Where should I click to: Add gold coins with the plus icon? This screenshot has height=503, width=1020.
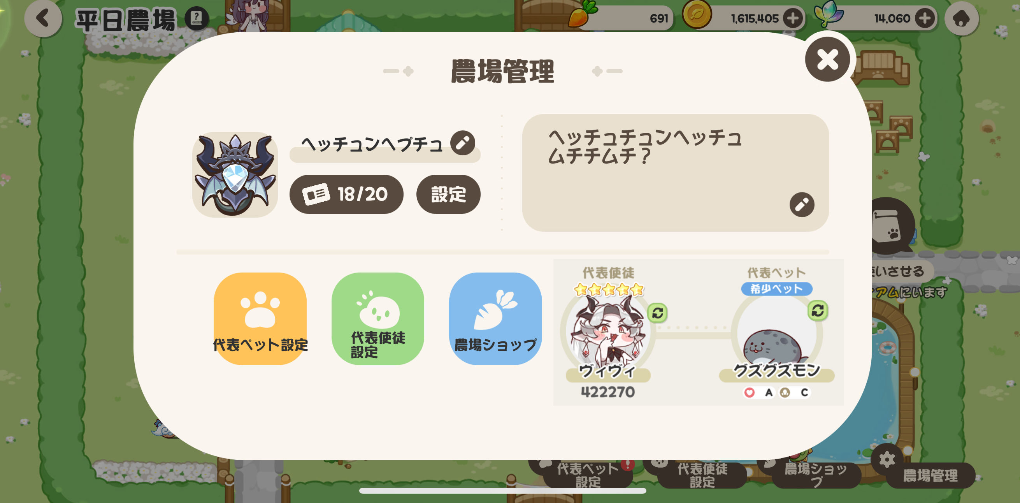pyautogui.click(x=793, y=18)
